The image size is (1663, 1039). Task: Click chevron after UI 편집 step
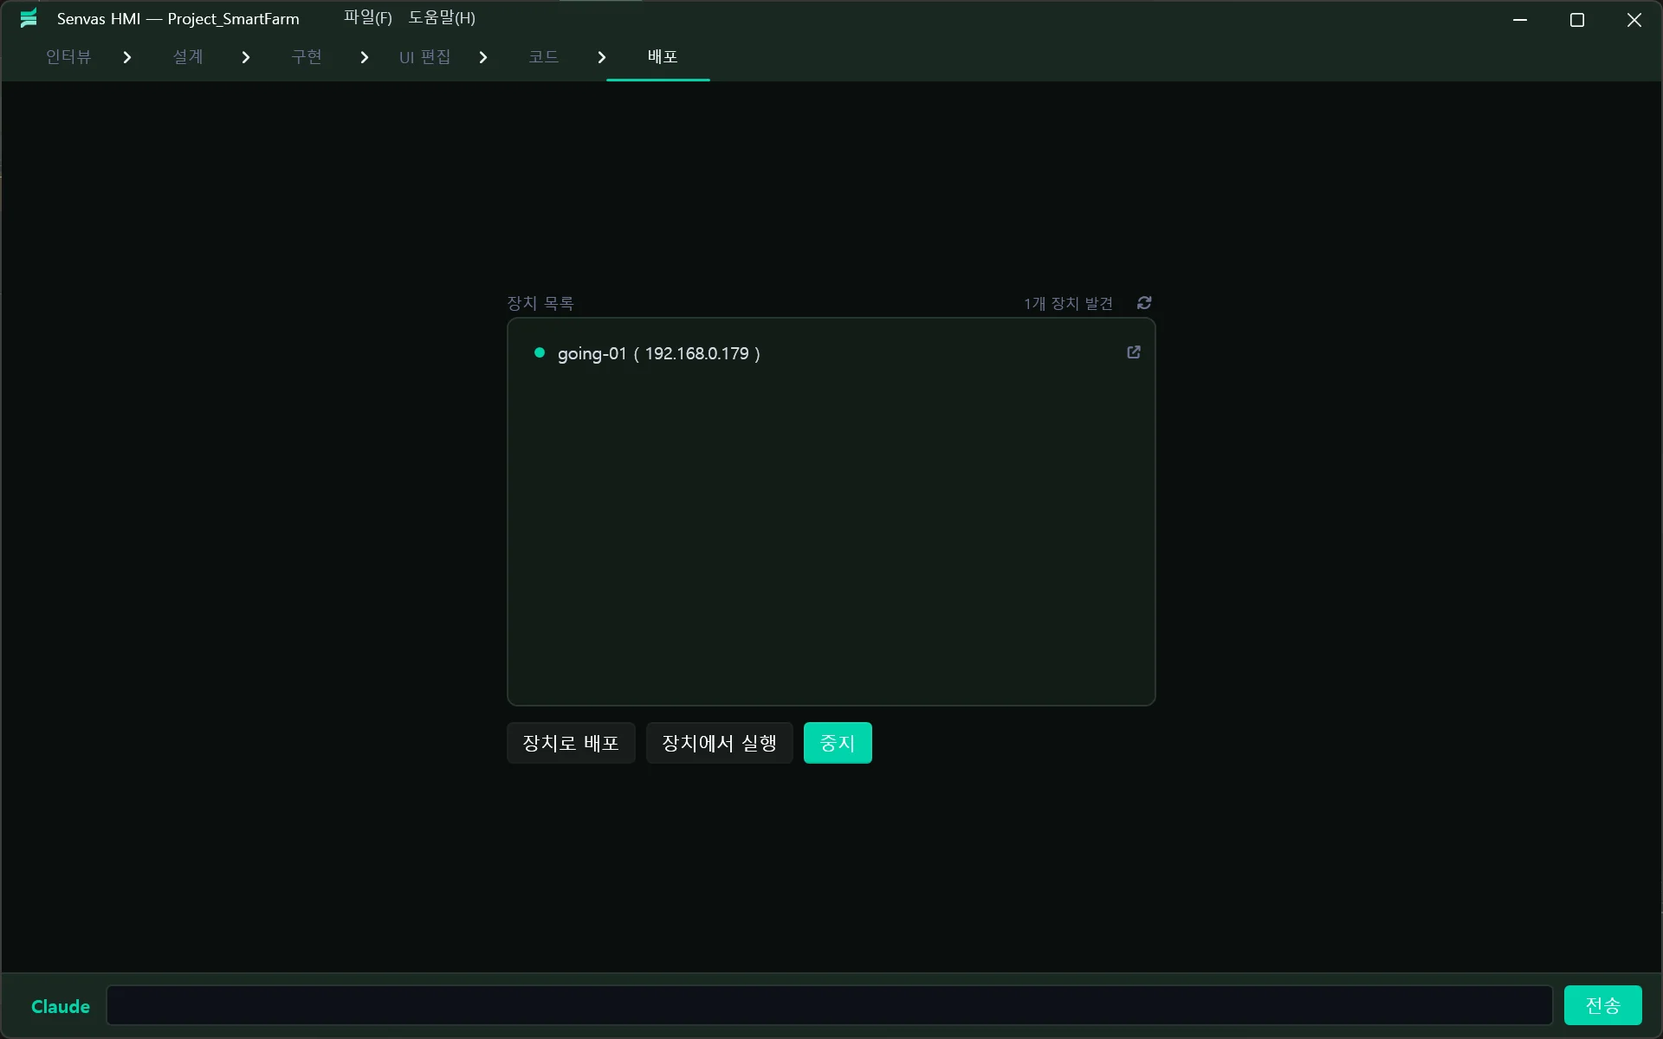pyautogui.click(x=483, y=57)
